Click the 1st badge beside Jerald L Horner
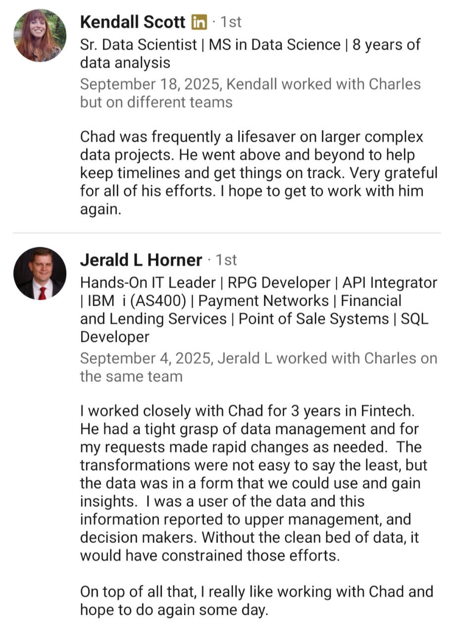The image size is (454, 628). [x=226, y=260]
